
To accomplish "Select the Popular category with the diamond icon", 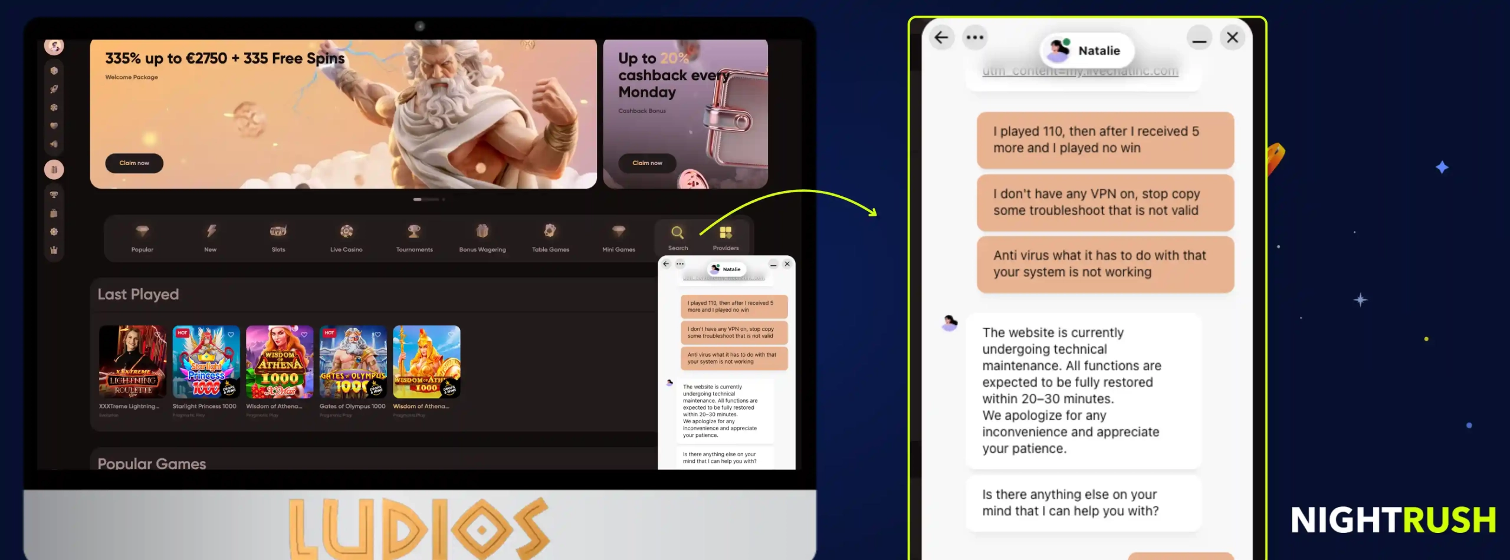I will point(142,238).
